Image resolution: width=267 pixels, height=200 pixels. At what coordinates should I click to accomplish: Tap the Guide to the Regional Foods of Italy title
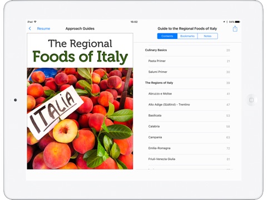[187, 28]
